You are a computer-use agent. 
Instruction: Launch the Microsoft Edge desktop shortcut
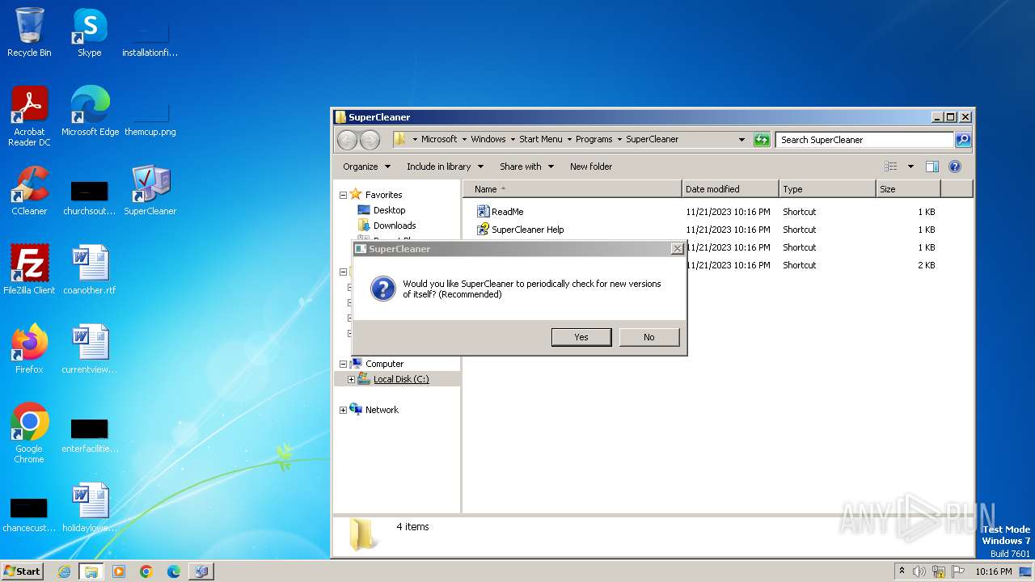(90, 111)
